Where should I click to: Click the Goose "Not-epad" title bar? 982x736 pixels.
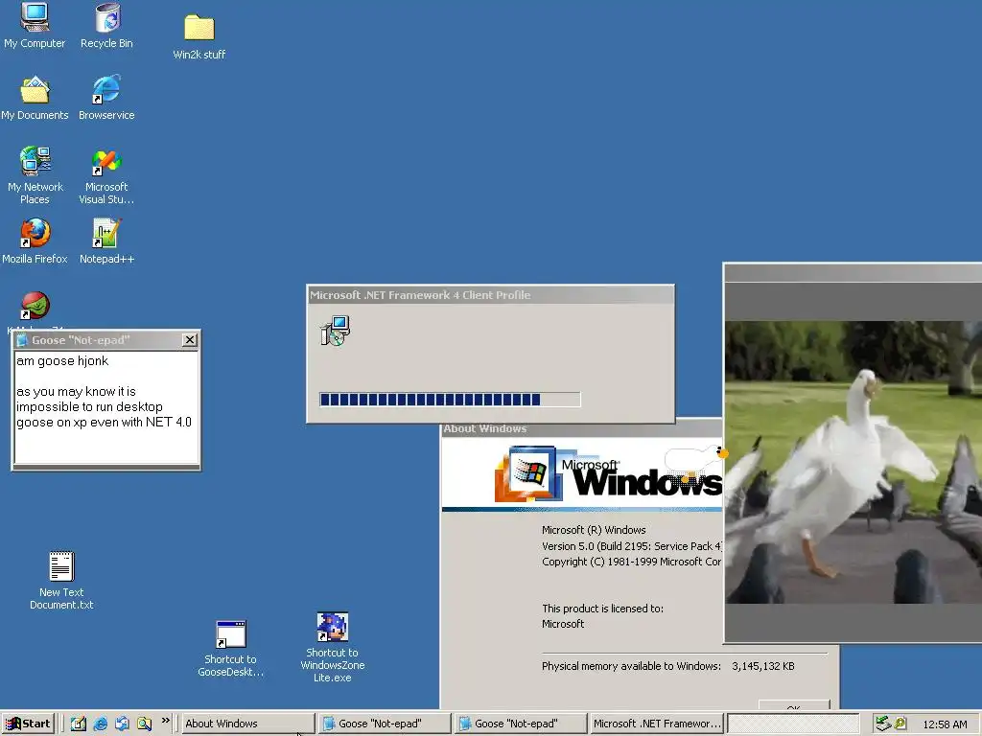pyautogui.click(x=105, y=340)
